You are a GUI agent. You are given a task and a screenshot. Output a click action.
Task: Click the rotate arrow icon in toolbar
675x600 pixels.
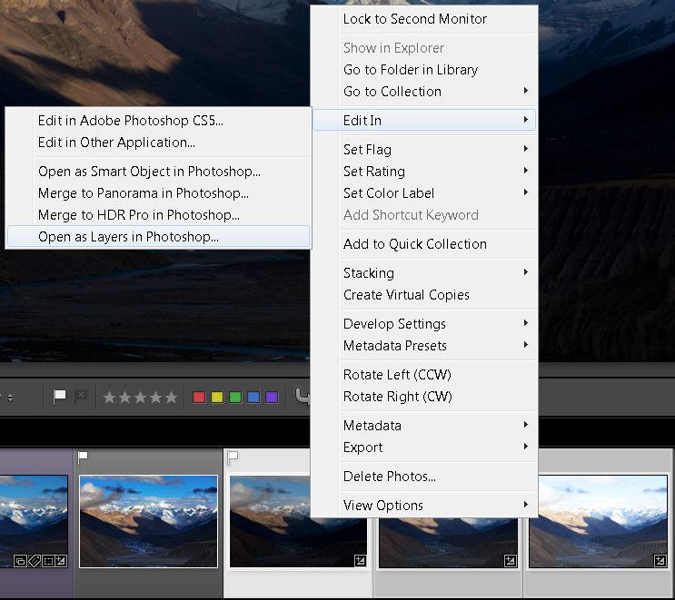303,397
